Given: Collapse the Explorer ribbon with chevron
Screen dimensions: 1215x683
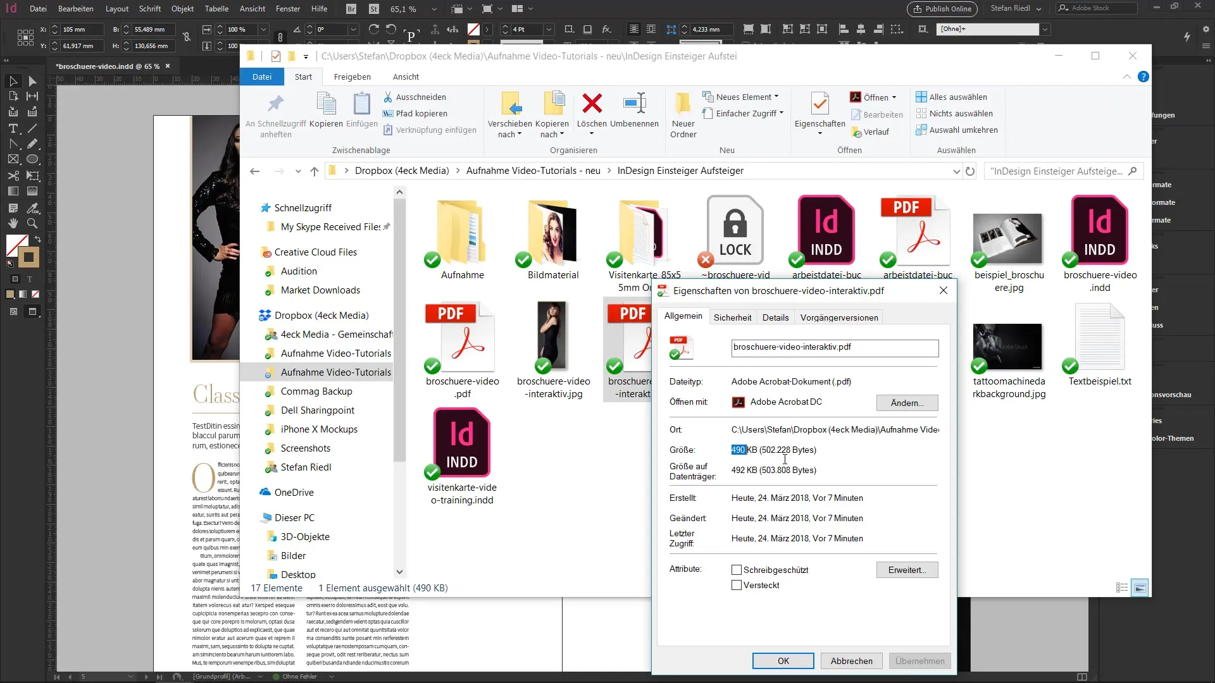Looking at the screenshot, I should (1126, 77).
